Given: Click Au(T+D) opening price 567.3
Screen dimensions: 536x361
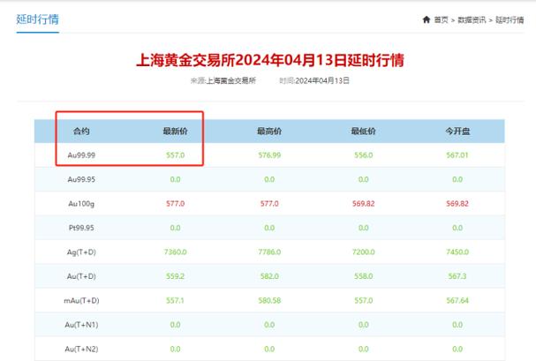Looking at the screenshot, I should point(457,276).
